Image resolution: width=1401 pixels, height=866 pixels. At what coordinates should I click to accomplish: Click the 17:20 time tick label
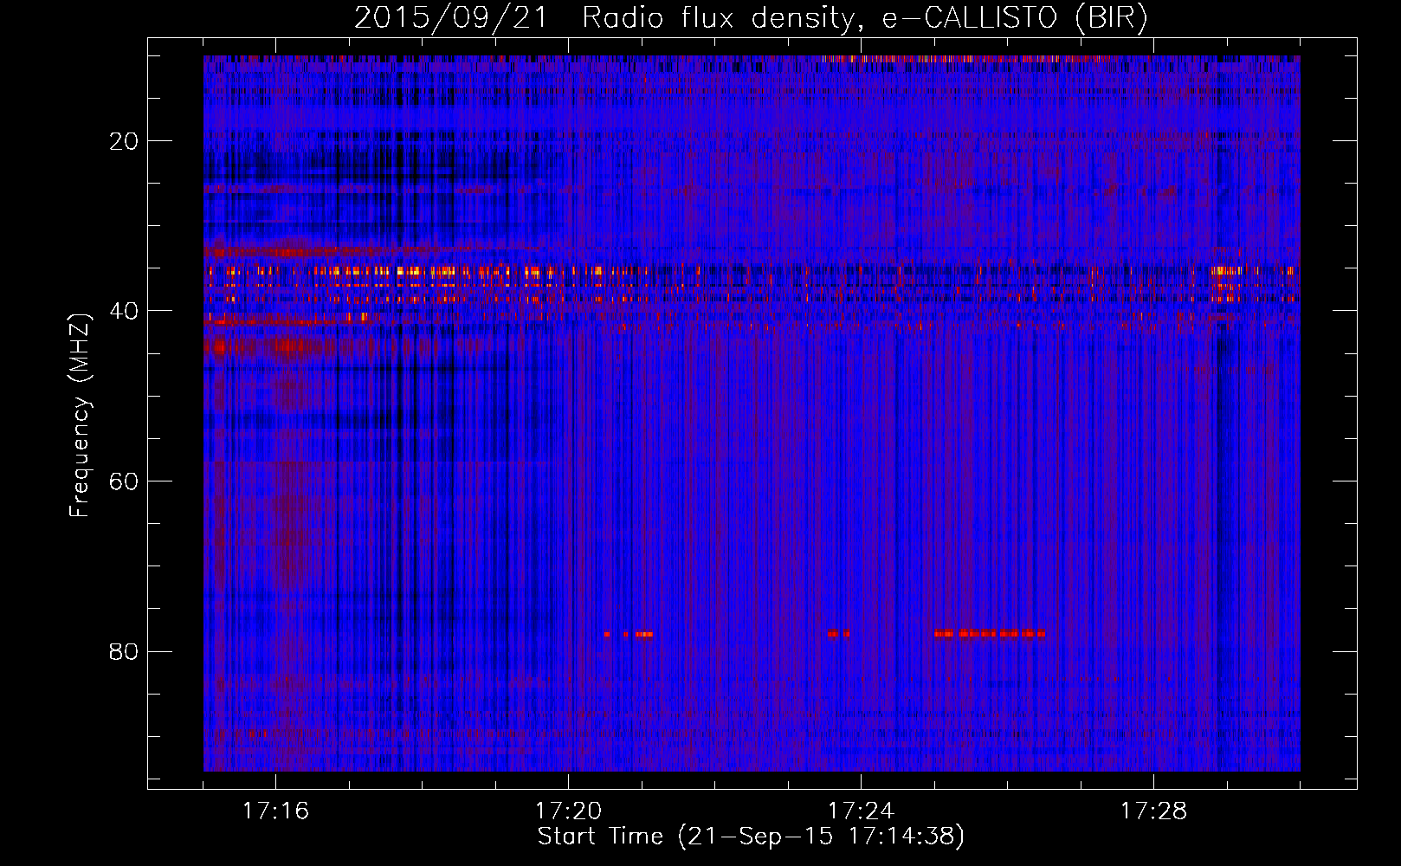(x=568, y=811)
